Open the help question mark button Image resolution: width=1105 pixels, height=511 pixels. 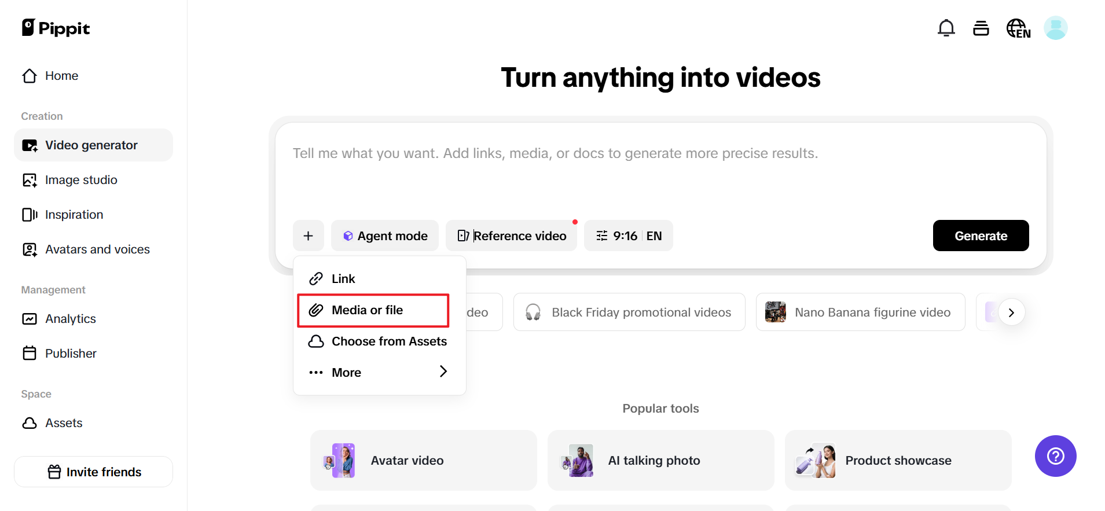pyautogui.click(x=1055, y=456)
